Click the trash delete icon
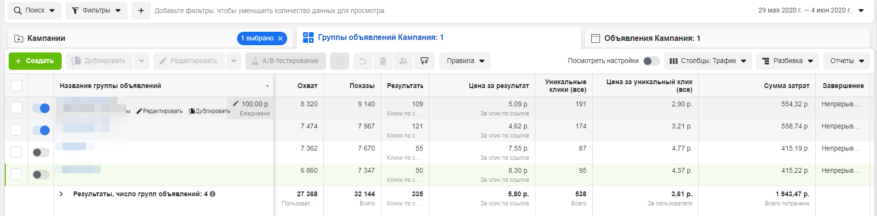 (x=383, y=61)
